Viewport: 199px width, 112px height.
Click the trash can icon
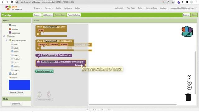point(188,97)
